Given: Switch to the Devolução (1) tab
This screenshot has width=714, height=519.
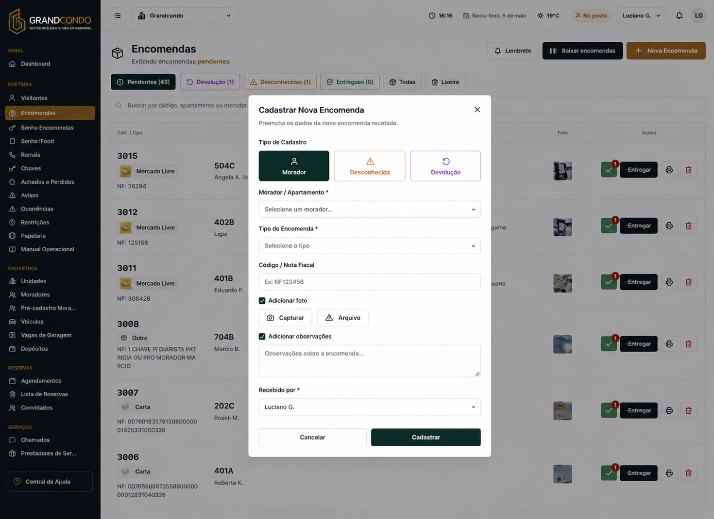Looking at the screenshot, I should tap(210, 82).
